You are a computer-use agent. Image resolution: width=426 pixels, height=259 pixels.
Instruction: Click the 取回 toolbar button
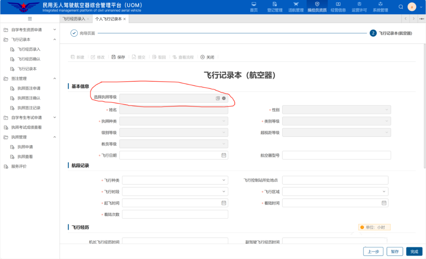(159, 57)
